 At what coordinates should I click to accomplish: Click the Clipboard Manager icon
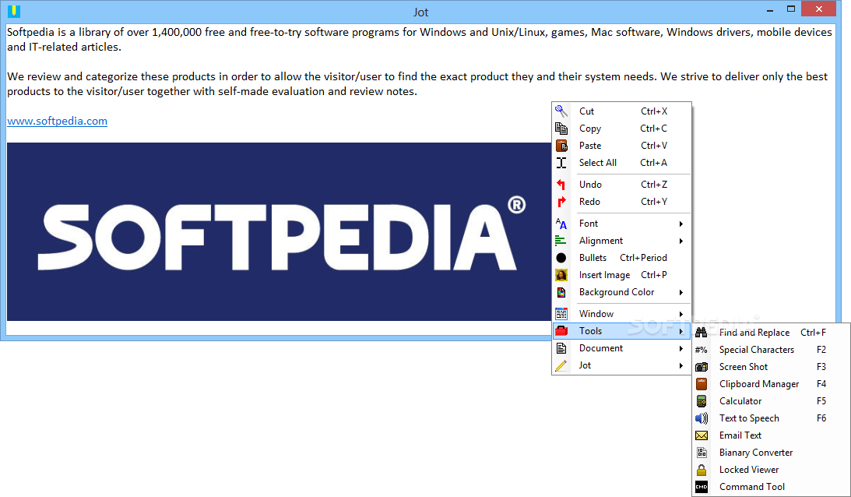pyautogui.click(x=702, y=384)
